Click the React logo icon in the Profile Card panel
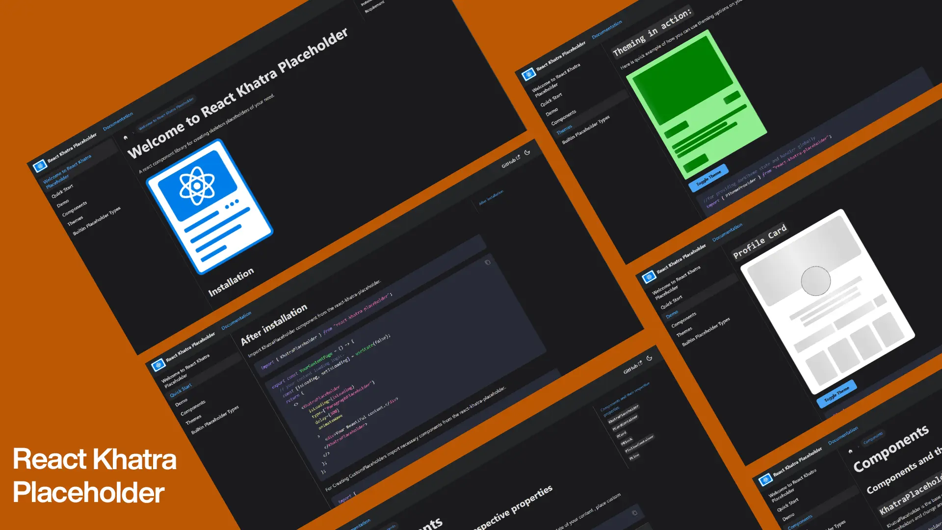This screenshot has width=942, height=530. [649, 277]
